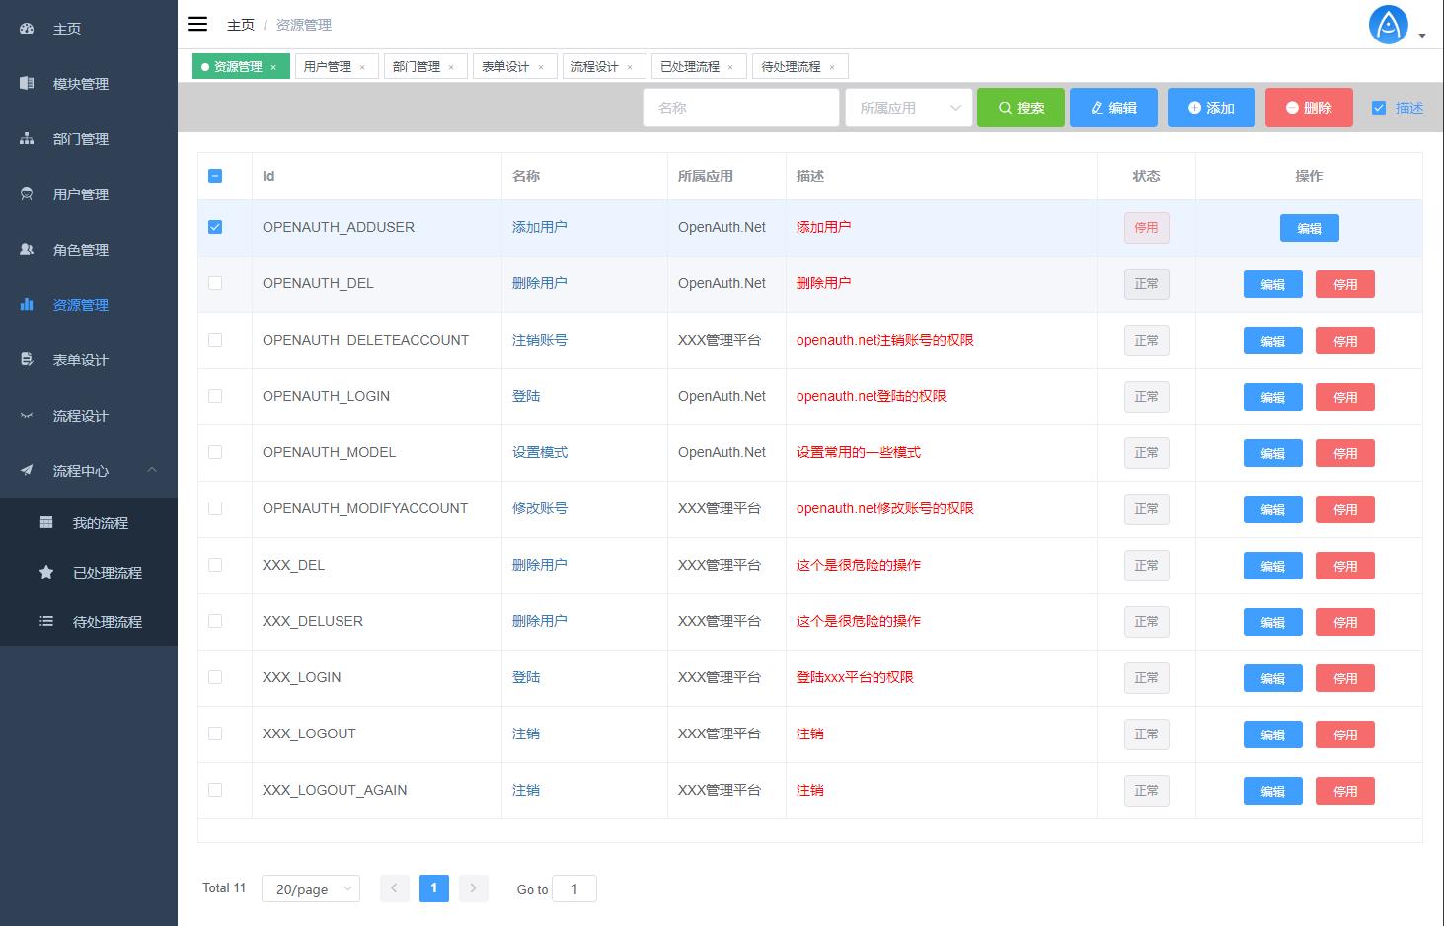Click 停用 for the XXX_LOGOUT row
This screenshot has height=926, width=1444.
(x=1345, y=734)
